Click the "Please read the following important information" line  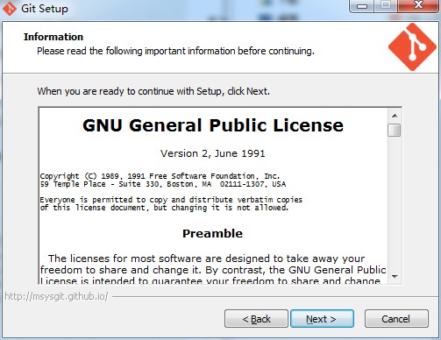(x=175, y=51)
